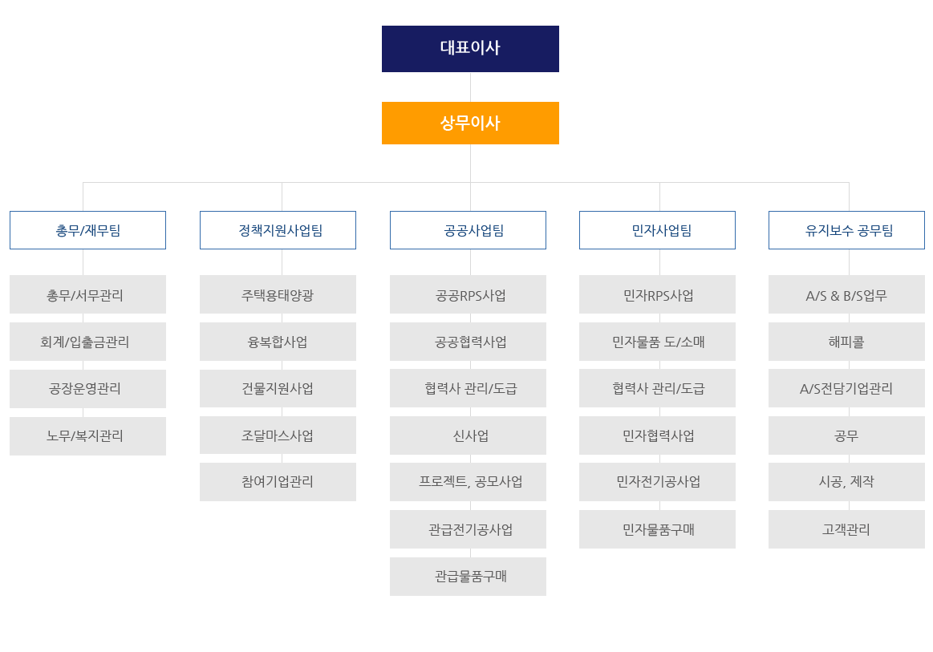
Task: Click the 대표이사 navy box
Action: 470,49
